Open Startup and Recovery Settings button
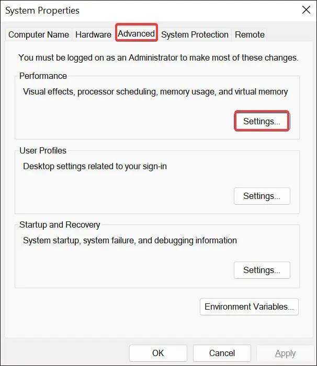 tap(262, 270)
